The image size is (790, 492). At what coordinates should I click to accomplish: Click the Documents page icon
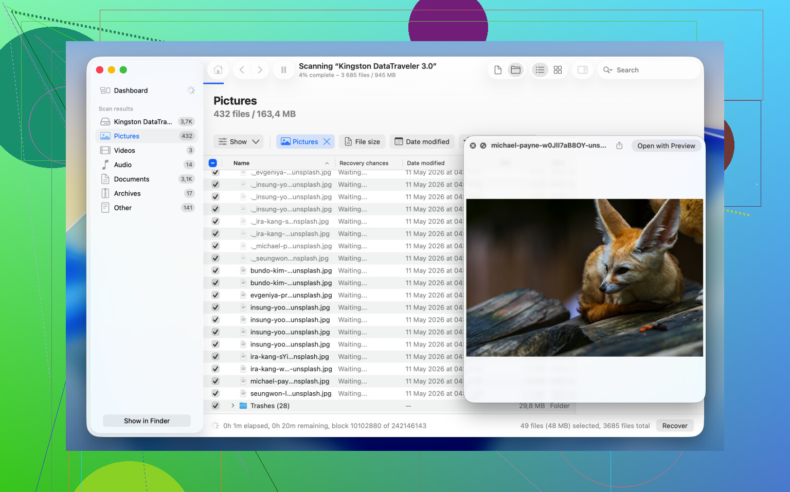click(x=105, y=179)
